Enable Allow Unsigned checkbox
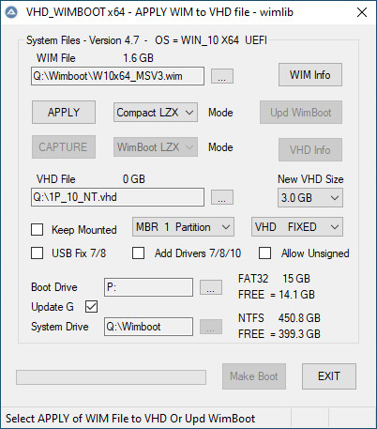Viewport: 377px width, 429px height. [x=264, y=253]
